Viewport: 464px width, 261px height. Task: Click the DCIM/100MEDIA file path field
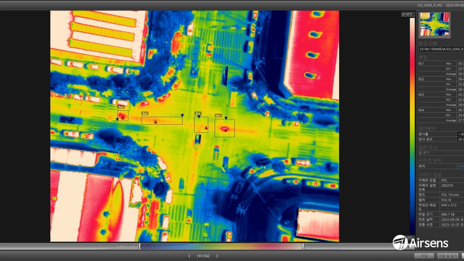tap(441, 49)
